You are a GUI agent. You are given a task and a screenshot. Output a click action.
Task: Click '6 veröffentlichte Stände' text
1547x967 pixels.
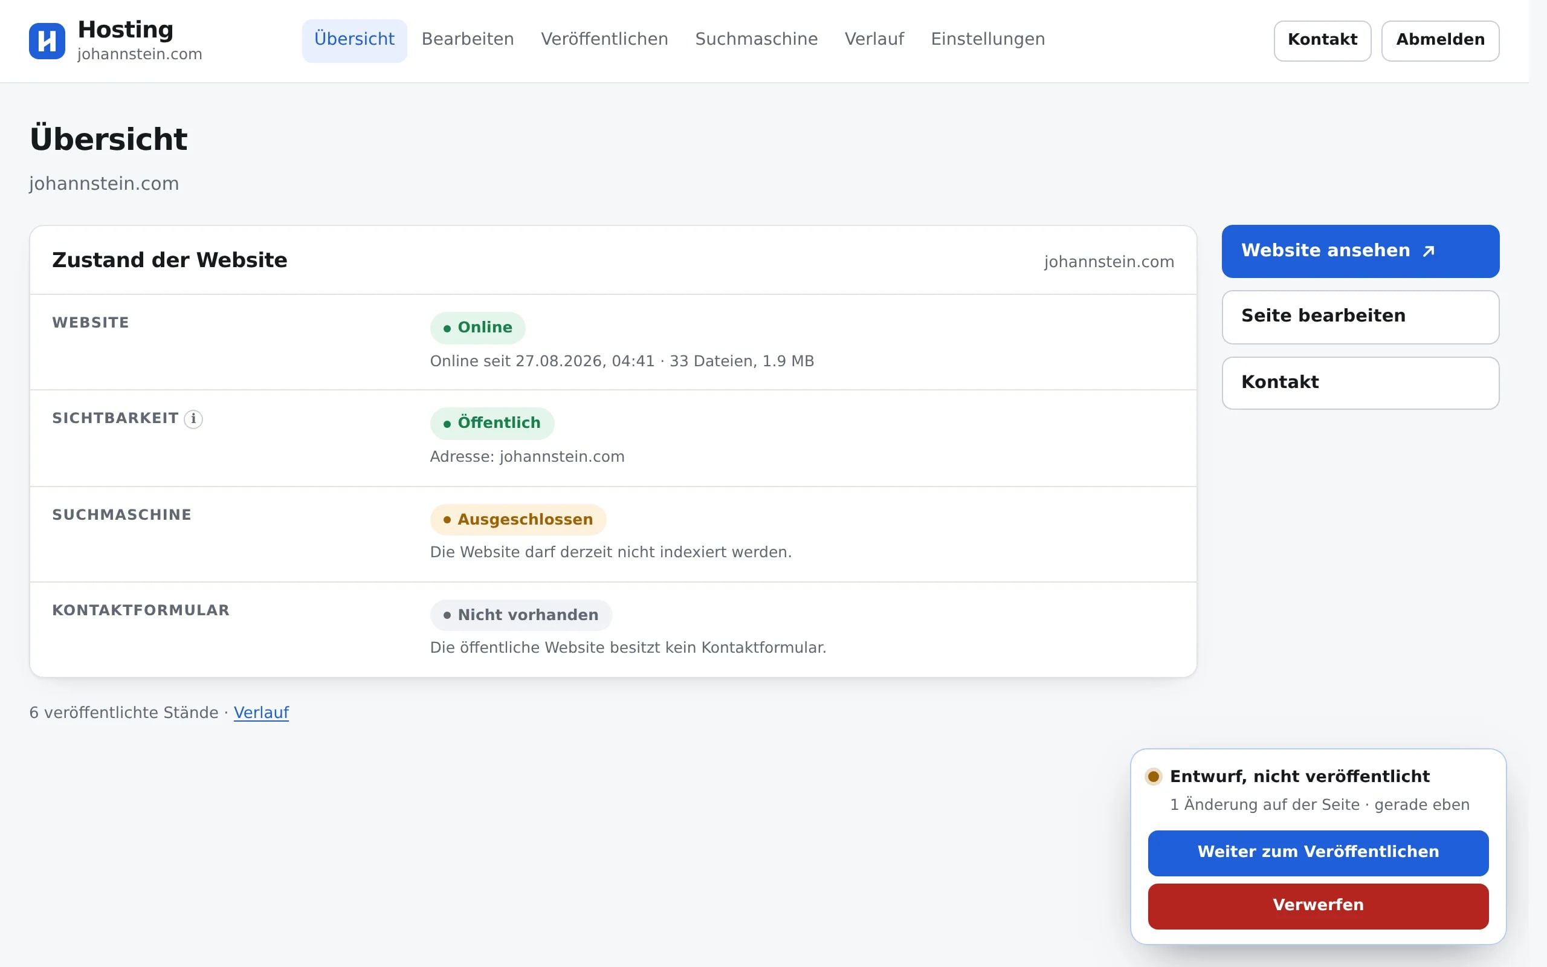click(124, 713)
